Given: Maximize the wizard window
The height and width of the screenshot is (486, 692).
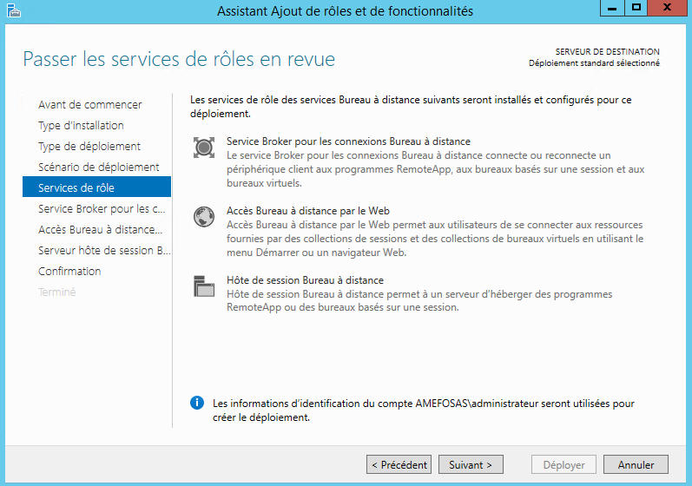Looking at the screenshot, I should [x=636, y=8].
